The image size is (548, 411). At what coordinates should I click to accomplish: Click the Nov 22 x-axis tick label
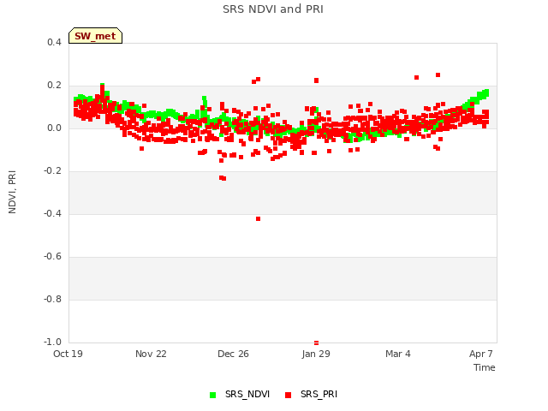(x=151, y=354)
